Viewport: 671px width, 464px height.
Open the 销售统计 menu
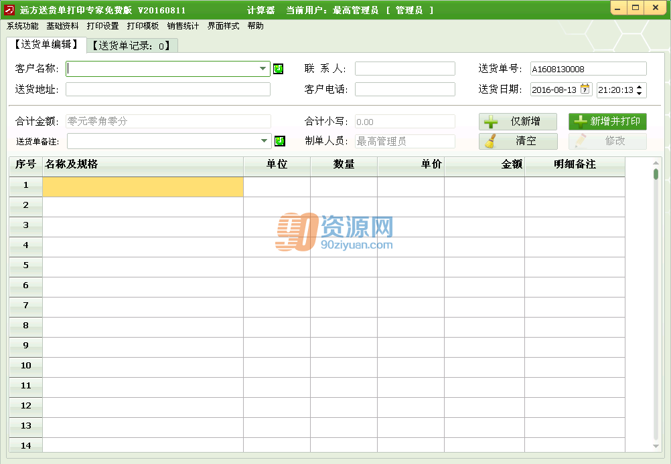pyautogui.click(x=183, y=26)
